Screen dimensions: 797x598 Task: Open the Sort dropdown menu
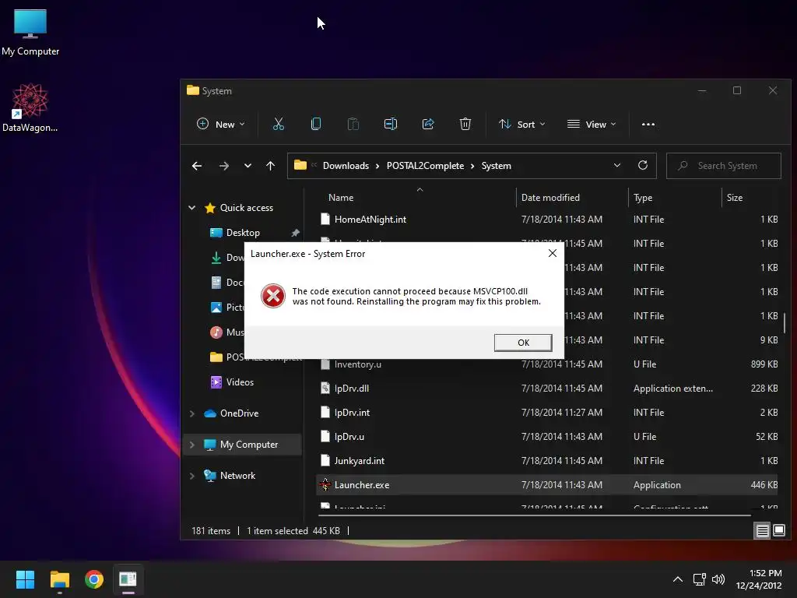[x=522, y=124]
